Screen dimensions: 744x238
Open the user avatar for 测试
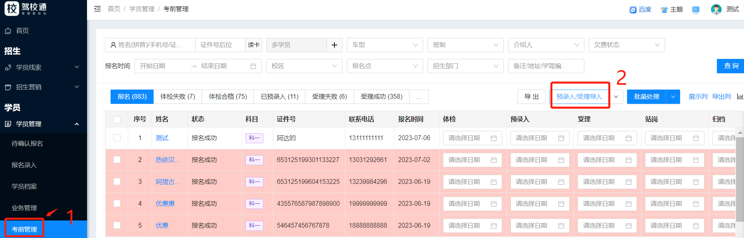716,9
